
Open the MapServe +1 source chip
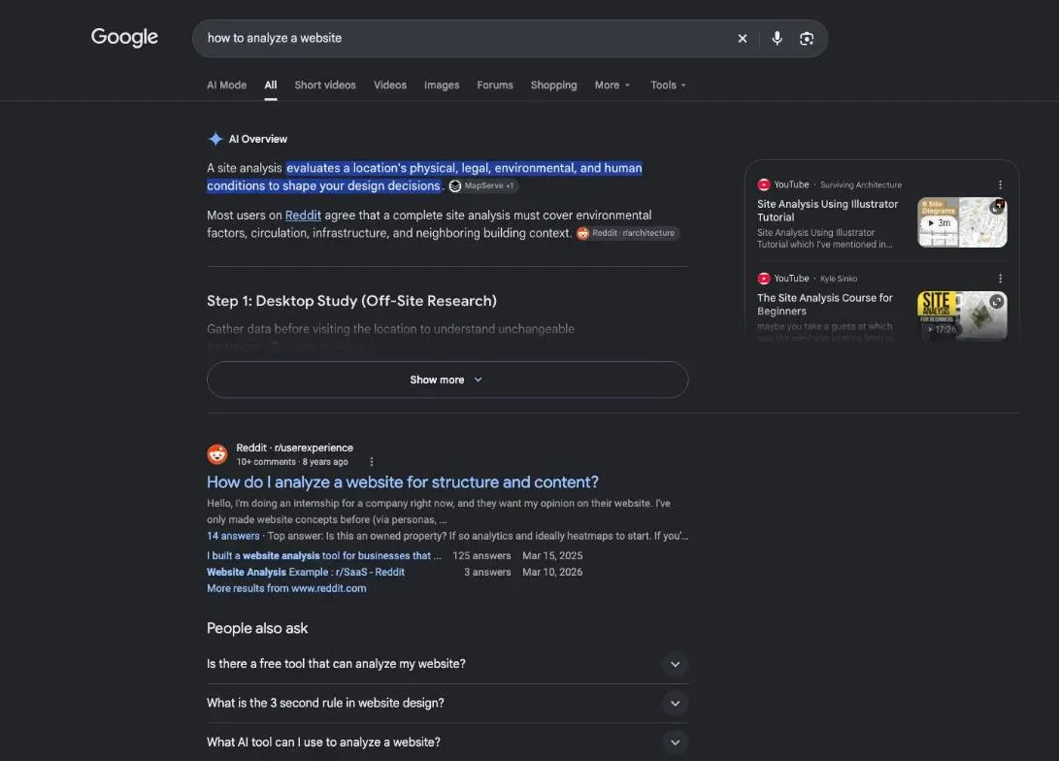click(482, 185)
